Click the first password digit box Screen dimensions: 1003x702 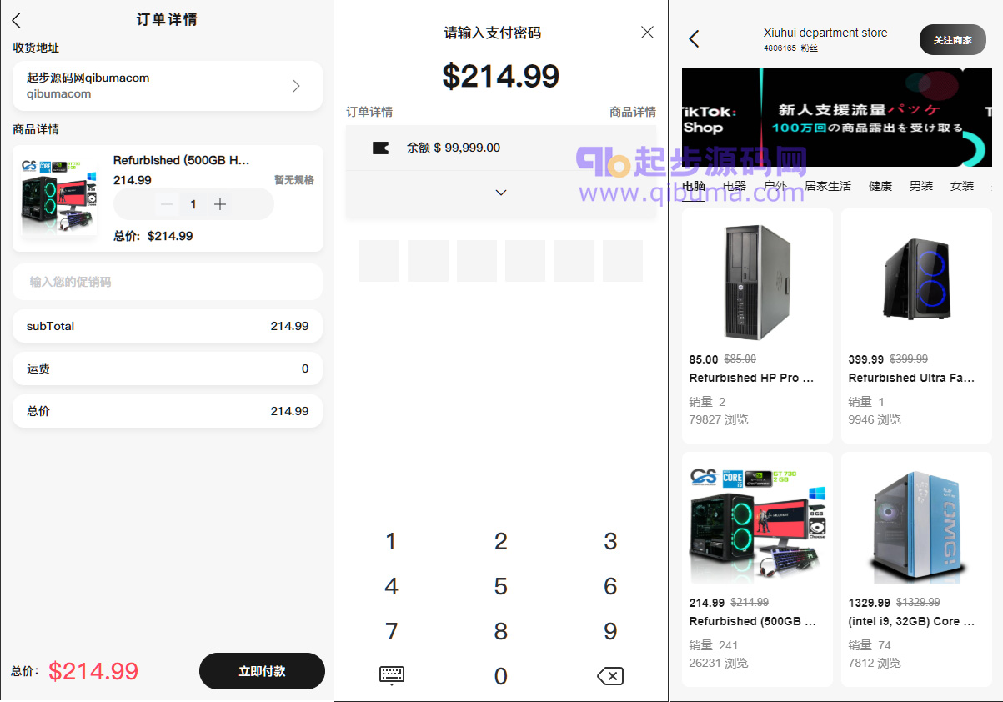pos(379,261)
